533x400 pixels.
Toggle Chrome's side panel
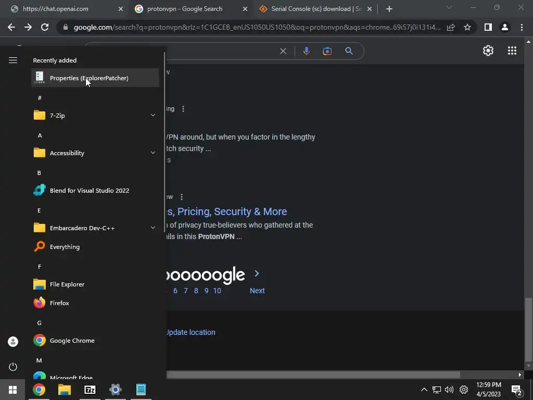tap(488, 27)
